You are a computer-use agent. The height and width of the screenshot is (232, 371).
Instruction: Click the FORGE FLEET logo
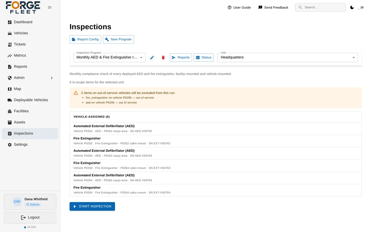[x=23, y=7]
